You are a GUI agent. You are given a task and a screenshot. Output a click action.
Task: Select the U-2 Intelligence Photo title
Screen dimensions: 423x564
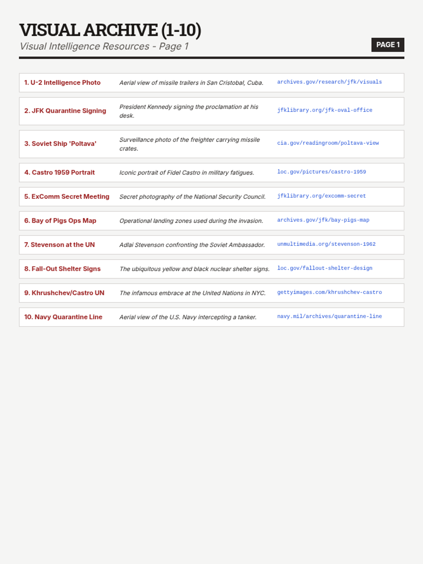[62, 82]
